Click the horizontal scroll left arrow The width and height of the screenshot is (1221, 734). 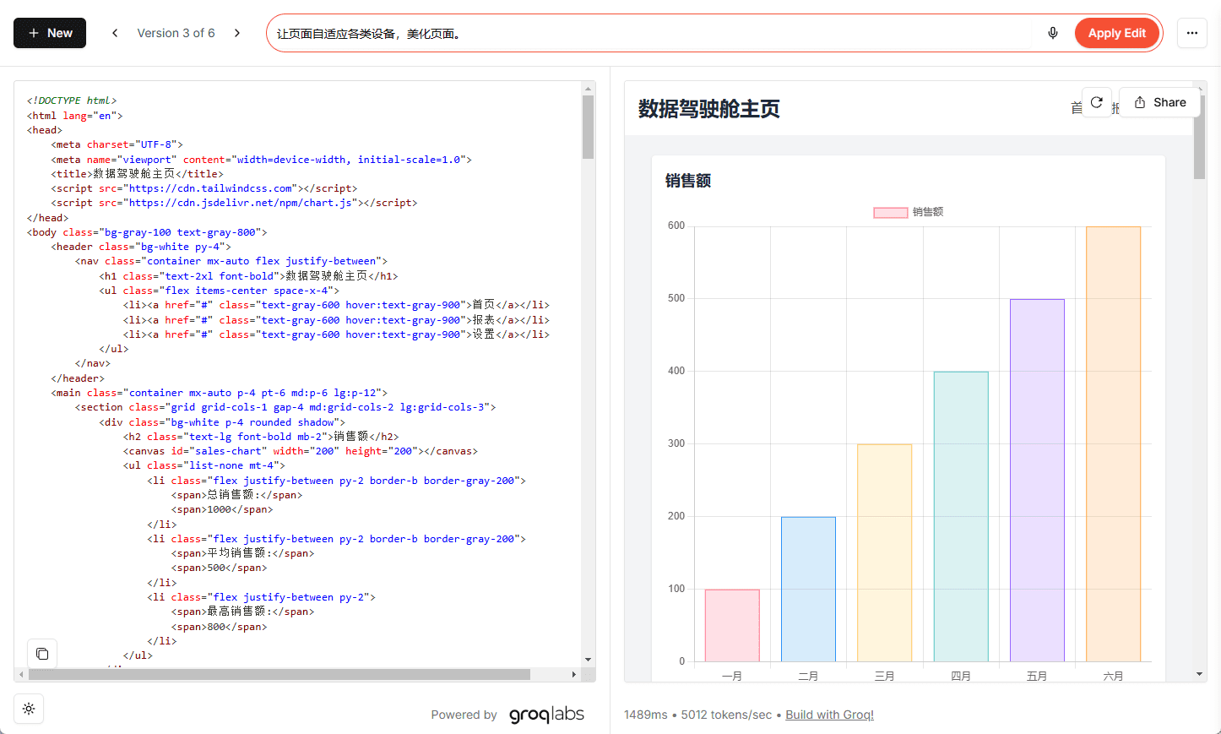[x=21, y=674]
